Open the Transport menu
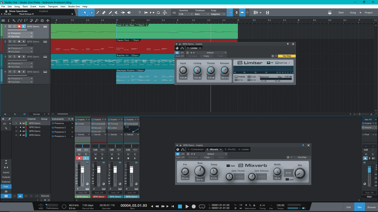378x212 pixels. tap(53, 6)
